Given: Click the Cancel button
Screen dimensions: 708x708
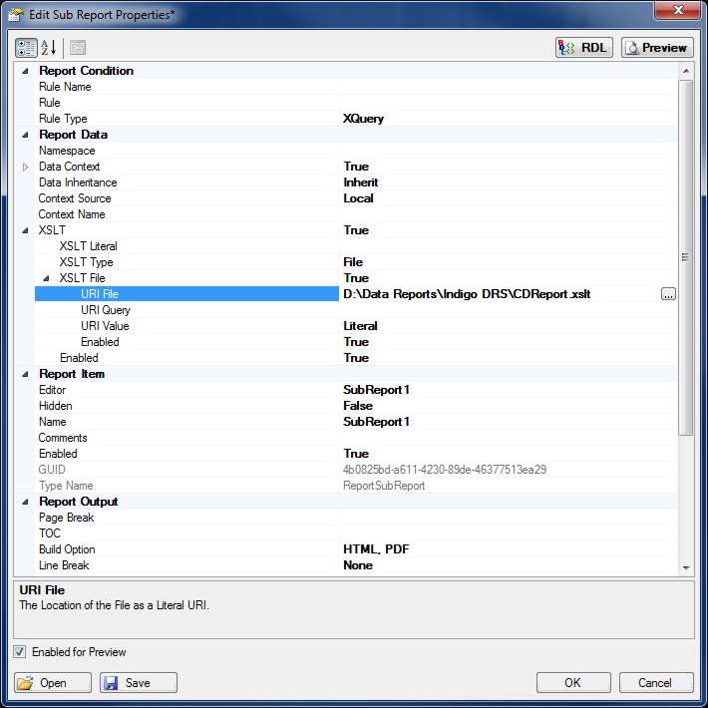Looking at the screenshot, I should tap(656, 683).
